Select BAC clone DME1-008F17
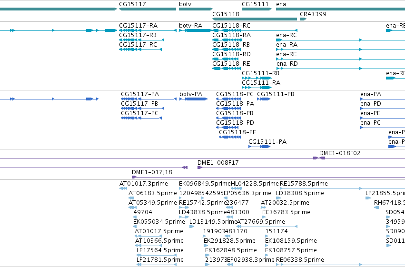The image size is (405, 267). click(218, 163)
